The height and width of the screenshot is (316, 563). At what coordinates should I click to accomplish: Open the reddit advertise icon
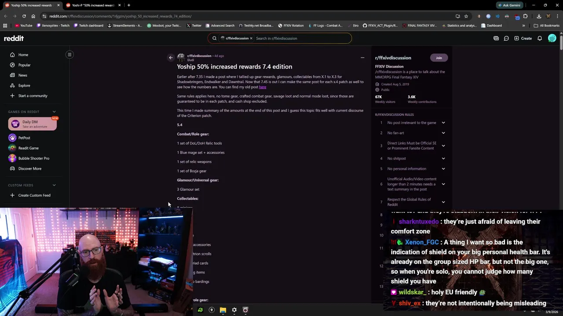tap(496, 38)
